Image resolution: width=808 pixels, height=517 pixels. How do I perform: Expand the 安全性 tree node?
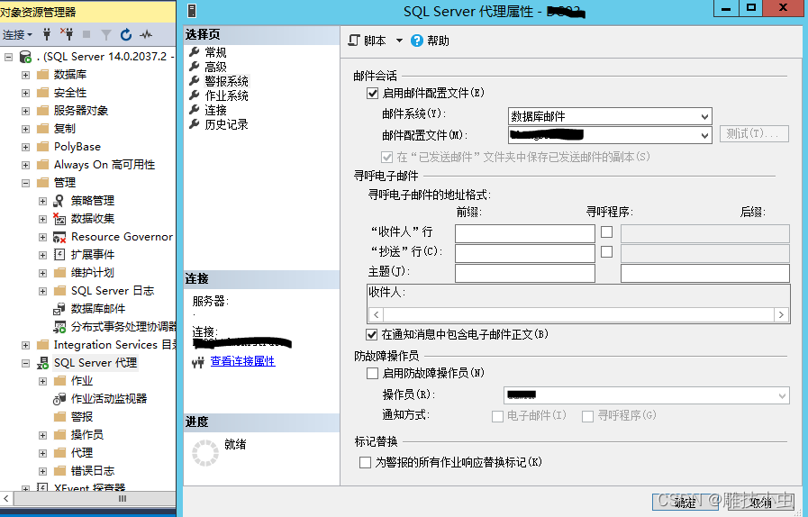click(x=25, y=94)
